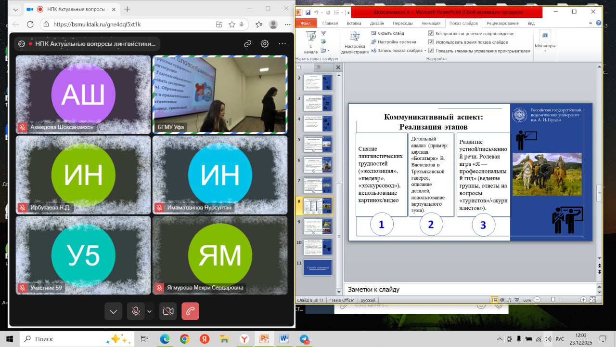616x347 pixels.
Task: Save the presentation using the floppy disk icon
Action: point(307,12)
